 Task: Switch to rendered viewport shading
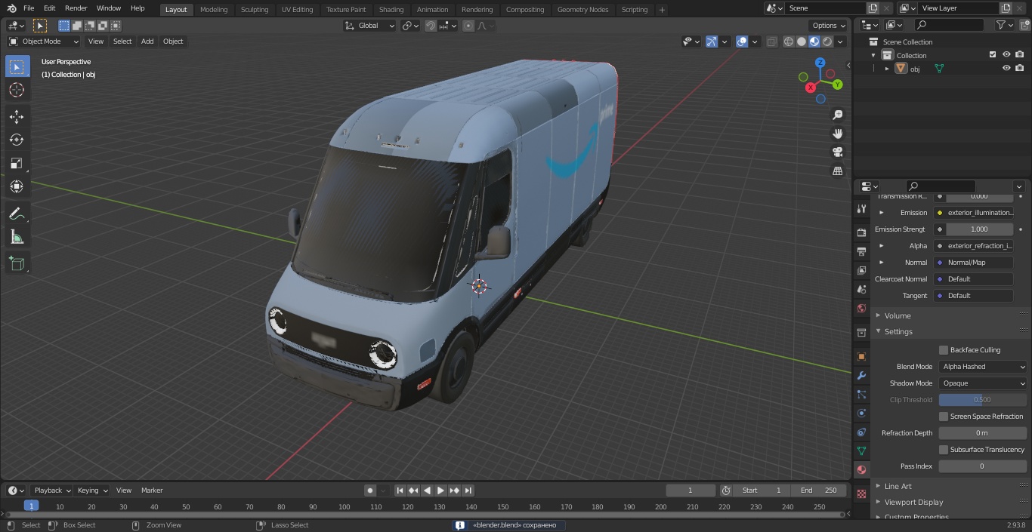click(x=827, y=42)
